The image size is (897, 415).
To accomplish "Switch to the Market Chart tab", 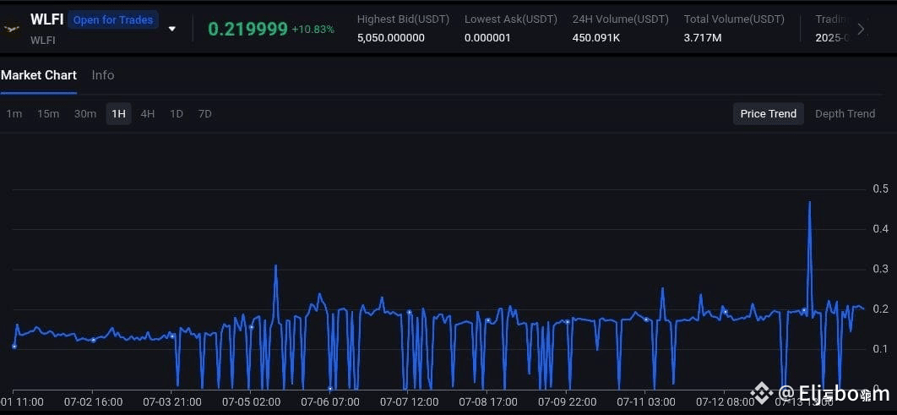I will coord(38,75).
